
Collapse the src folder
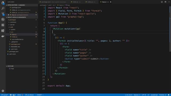tap(12, 32)
